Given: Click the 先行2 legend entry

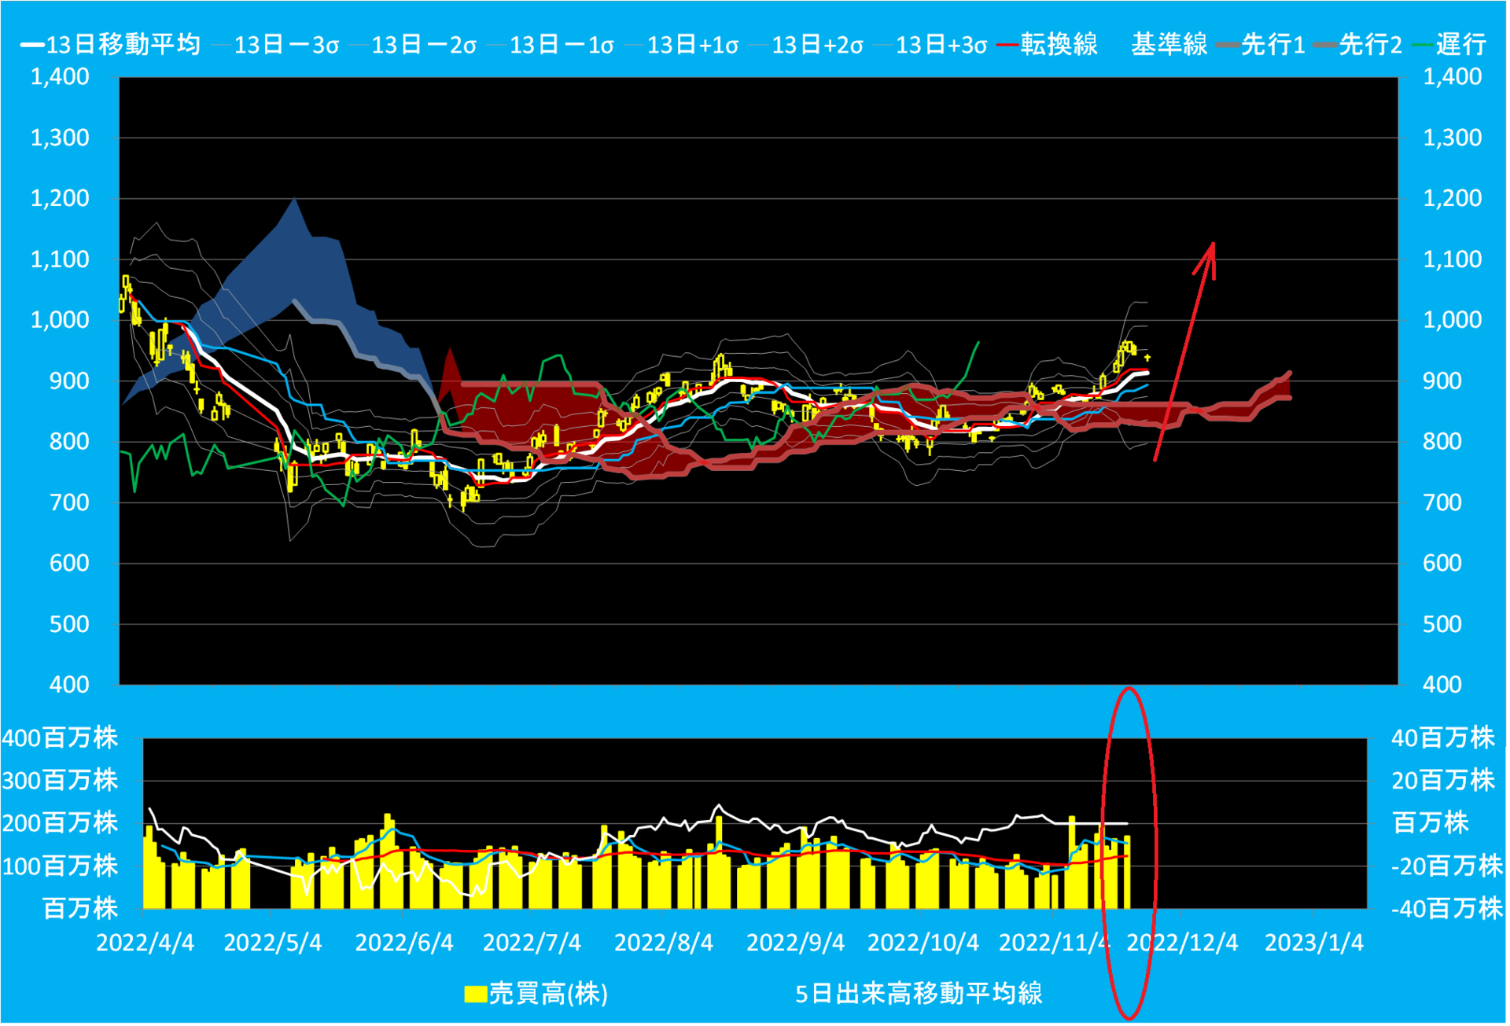Looking at the screenshot, I should pos(1358,44).
